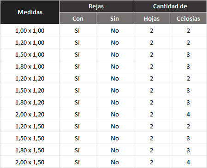Viewport: 207px width, 168px height.
Task: Click the 1,20 x 1,00 row label
Action: click(30, 42)
